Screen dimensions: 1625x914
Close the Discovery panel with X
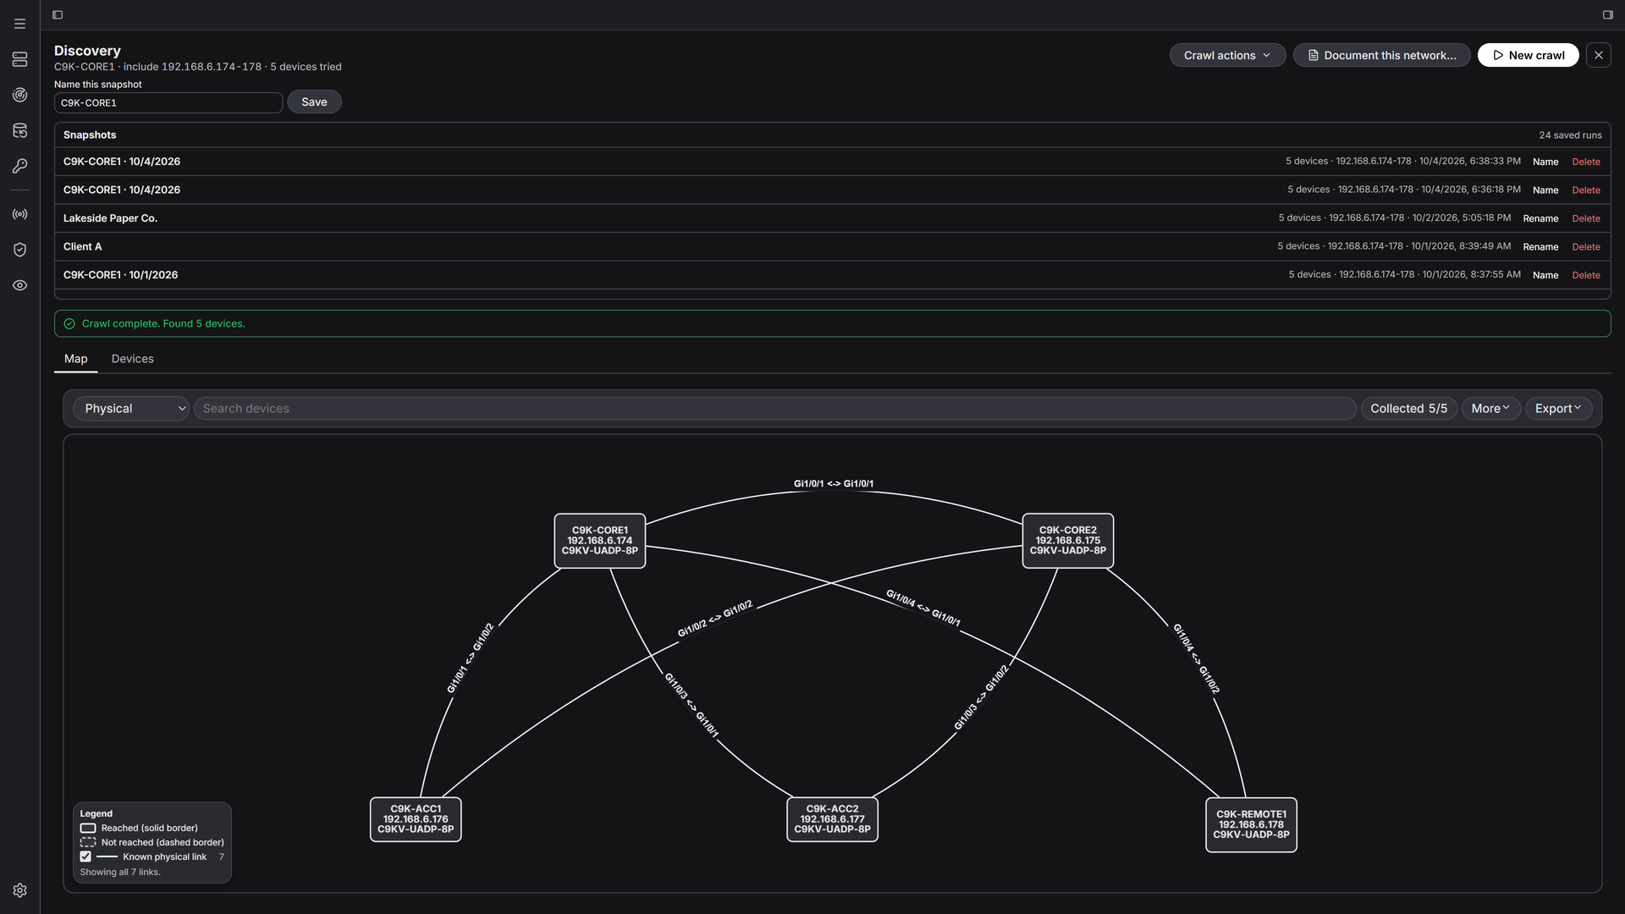click(1598, 55)
